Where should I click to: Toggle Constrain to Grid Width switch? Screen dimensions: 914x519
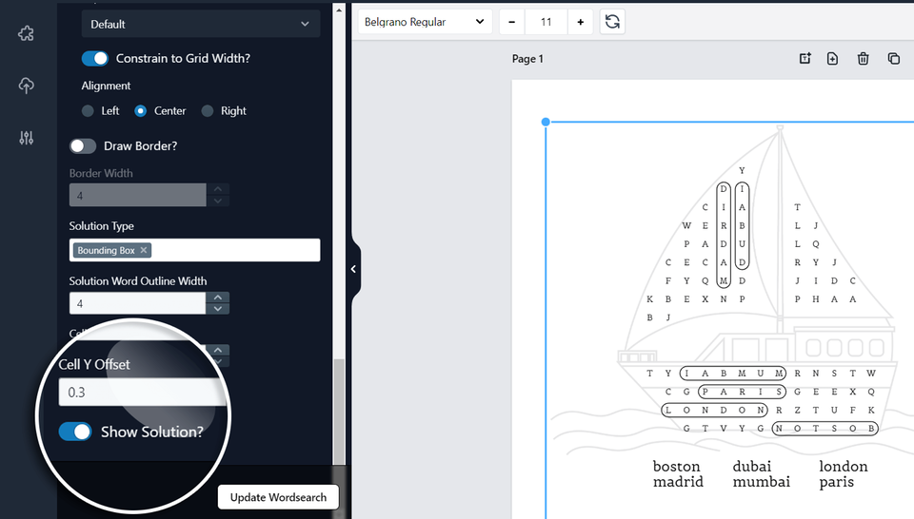tap(95, 58)
